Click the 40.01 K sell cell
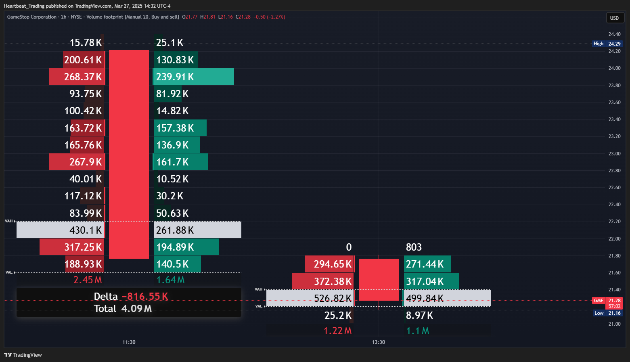Screen dimensions: 630x362 [x=86, y=179]
